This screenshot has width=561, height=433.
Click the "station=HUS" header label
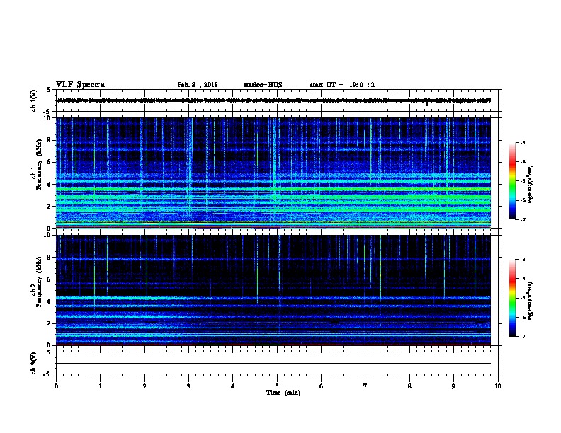(x=263, y=85)
